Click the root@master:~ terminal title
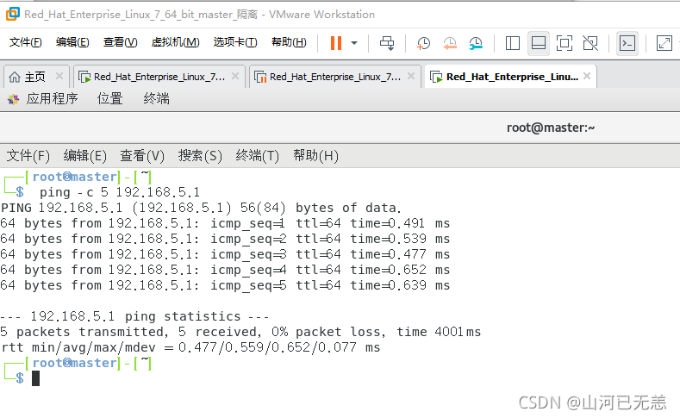The image size is (680, 418). (x=551, y=128)
